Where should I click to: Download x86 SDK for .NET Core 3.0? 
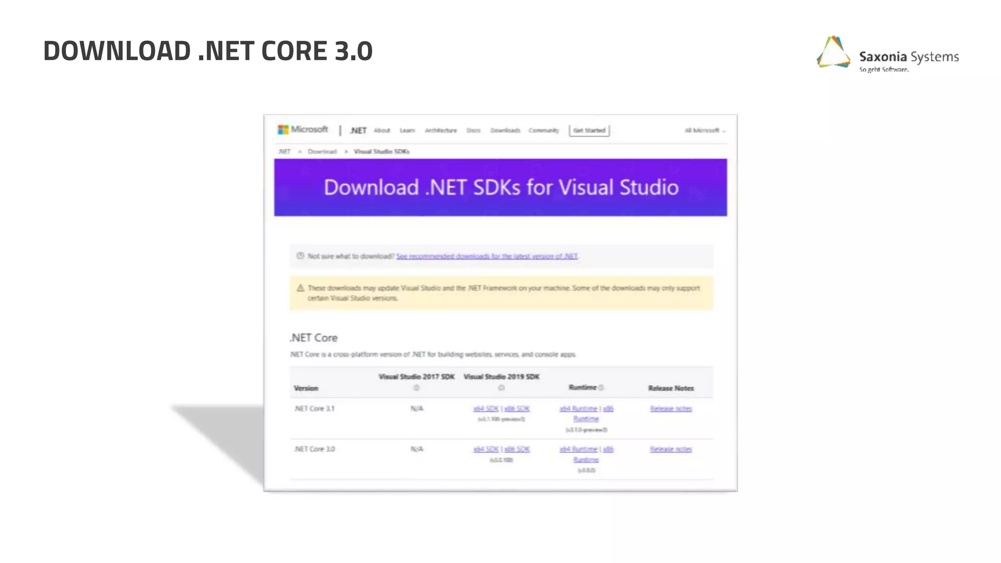tap(517, 449)
